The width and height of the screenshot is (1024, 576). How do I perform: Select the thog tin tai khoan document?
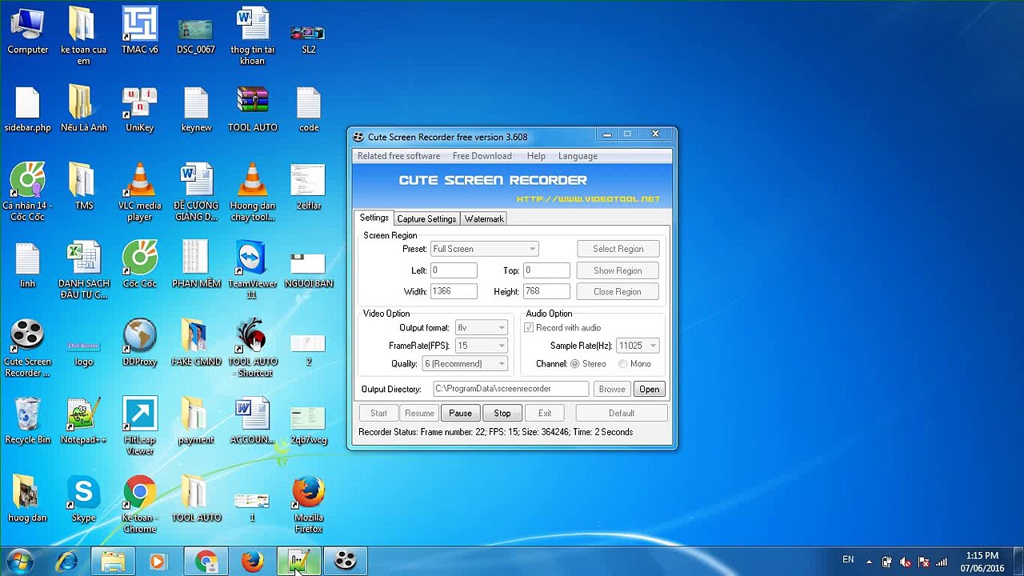pyautogui.click(x=252, y=37)
